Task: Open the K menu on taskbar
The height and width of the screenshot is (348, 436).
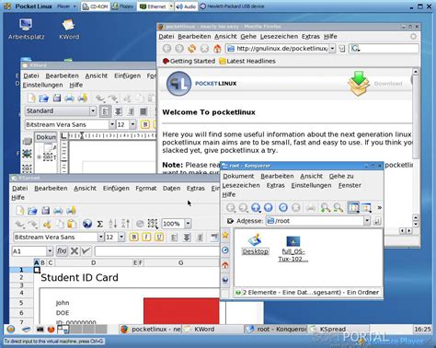Action: point(11,330)
